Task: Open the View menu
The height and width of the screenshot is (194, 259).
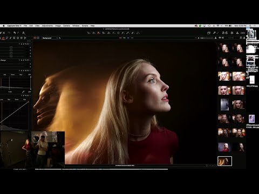Action: (37, 26)
